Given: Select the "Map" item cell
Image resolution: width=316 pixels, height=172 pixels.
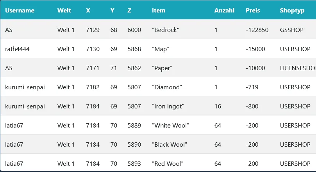Looking at the screenshot, I should (161, 49).
